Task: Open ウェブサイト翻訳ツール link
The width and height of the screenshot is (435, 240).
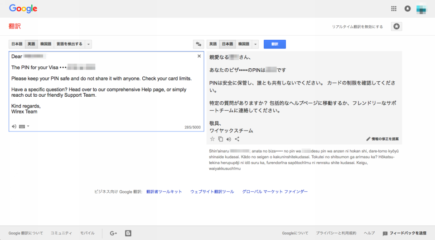Action: [x=212, y=192]
